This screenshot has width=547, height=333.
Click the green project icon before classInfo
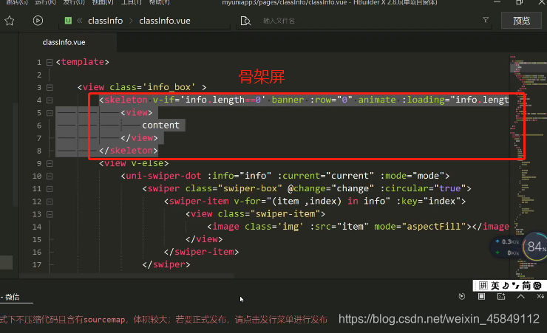point(68,21)
